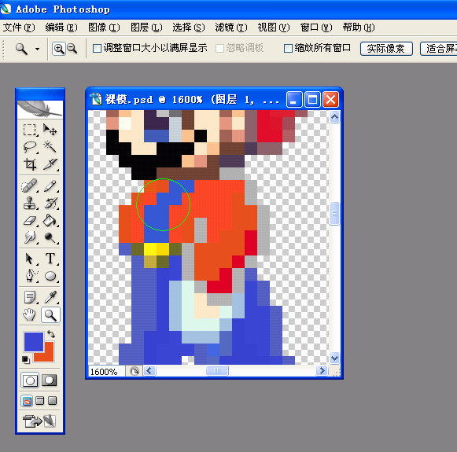Open the 编辑(E) menu

[61, 28]
